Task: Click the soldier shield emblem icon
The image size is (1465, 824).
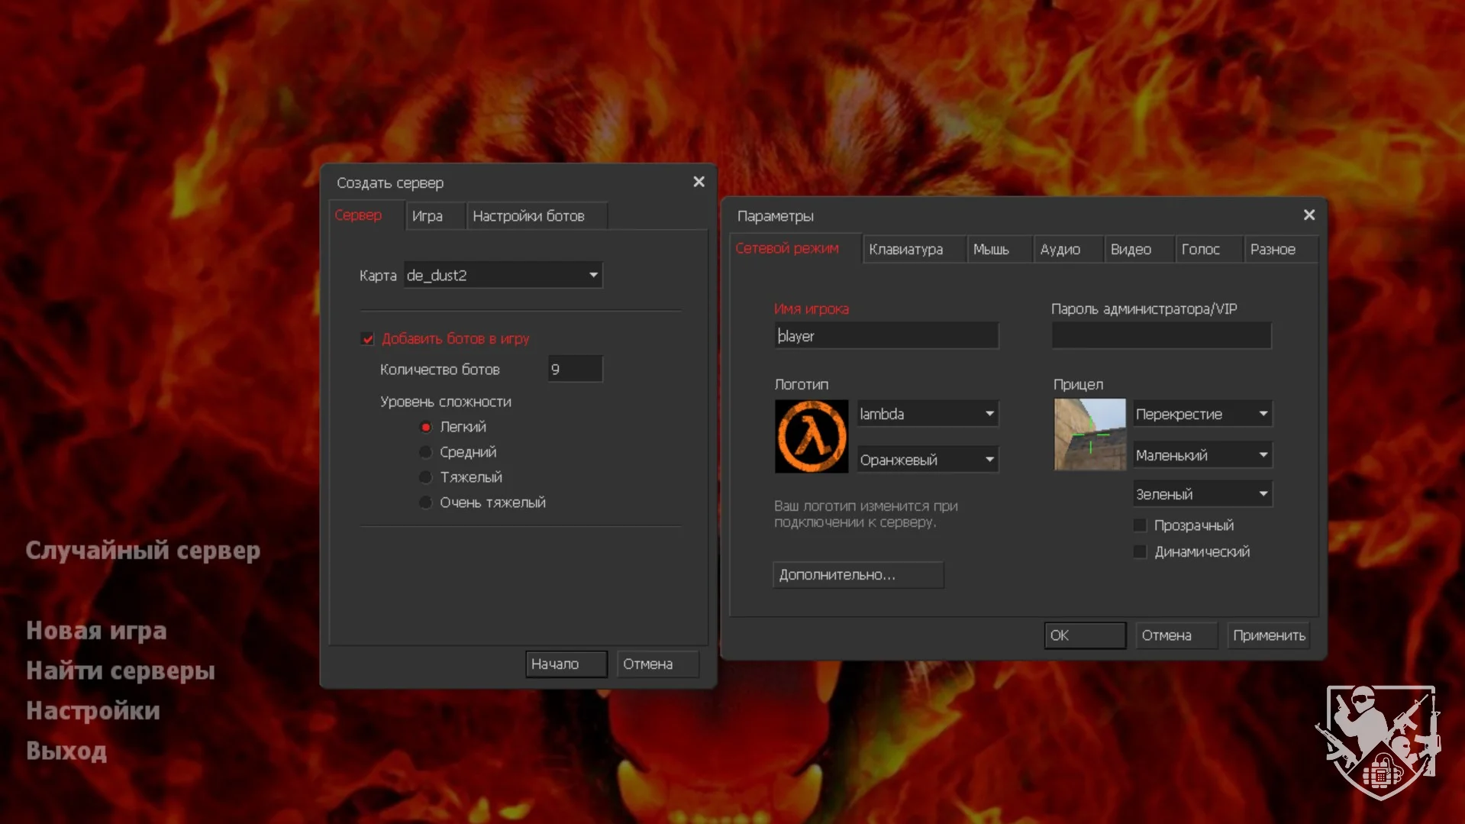Action: (1379, 742)
